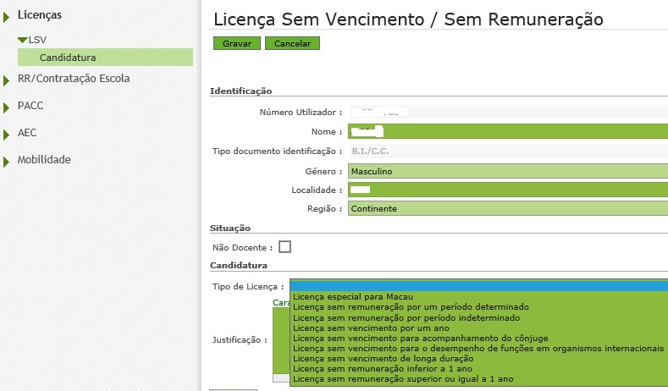Click the Localidade input field
668x391 pixels.
506,190
